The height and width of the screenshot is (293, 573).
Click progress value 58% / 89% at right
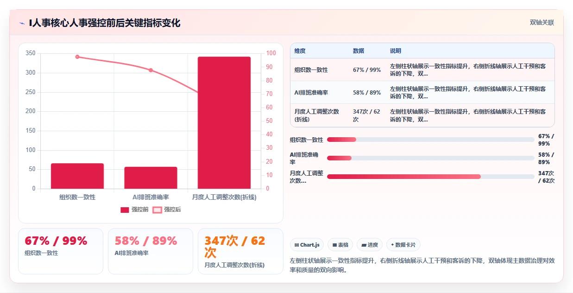pyautogui.click(x=546, y=158)
